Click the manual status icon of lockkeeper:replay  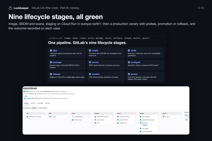coord(73,117)
